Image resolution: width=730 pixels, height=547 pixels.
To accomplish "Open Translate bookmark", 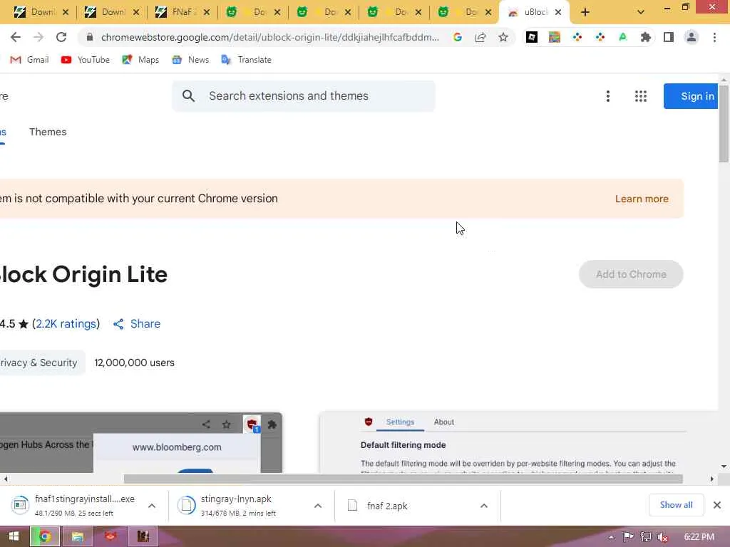I will point(246,60).
